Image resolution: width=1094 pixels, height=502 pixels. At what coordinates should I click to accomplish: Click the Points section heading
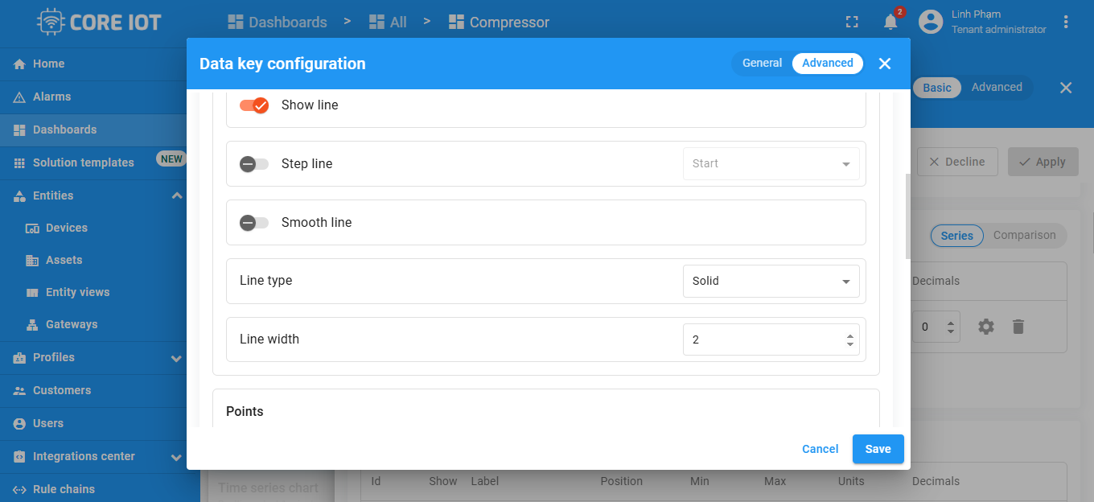click(245, 412)
